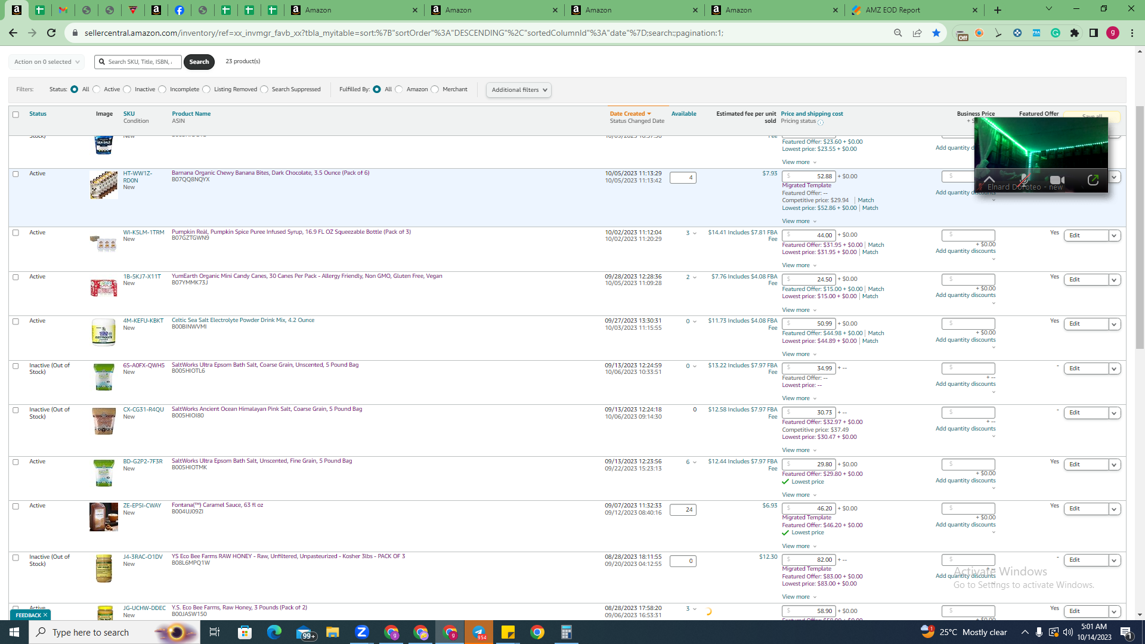The image size is (1145, 644).
Task: Open the Action on 0 selected dropdown
Action: coord(47,62)
